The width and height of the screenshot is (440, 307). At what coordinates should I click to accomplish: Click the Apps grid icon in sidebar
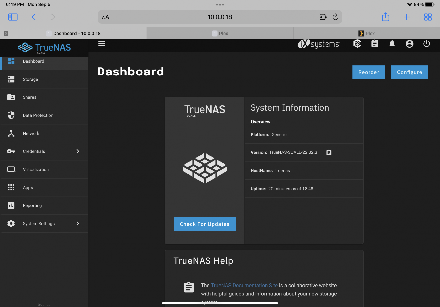pyautogui.click(x=11, y=188)
